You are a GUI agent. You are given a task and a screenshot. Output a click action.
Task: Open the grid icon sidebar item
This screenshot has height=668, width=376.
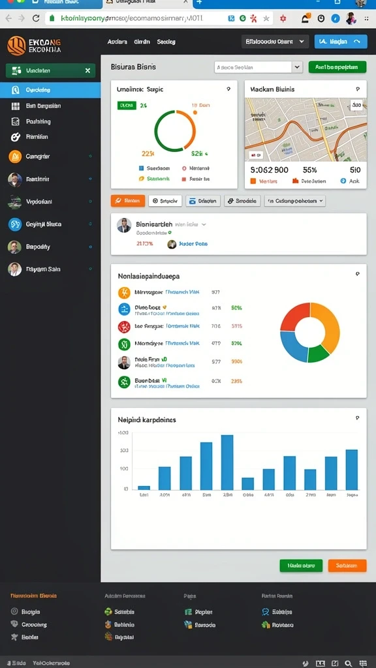coord(16,106)
